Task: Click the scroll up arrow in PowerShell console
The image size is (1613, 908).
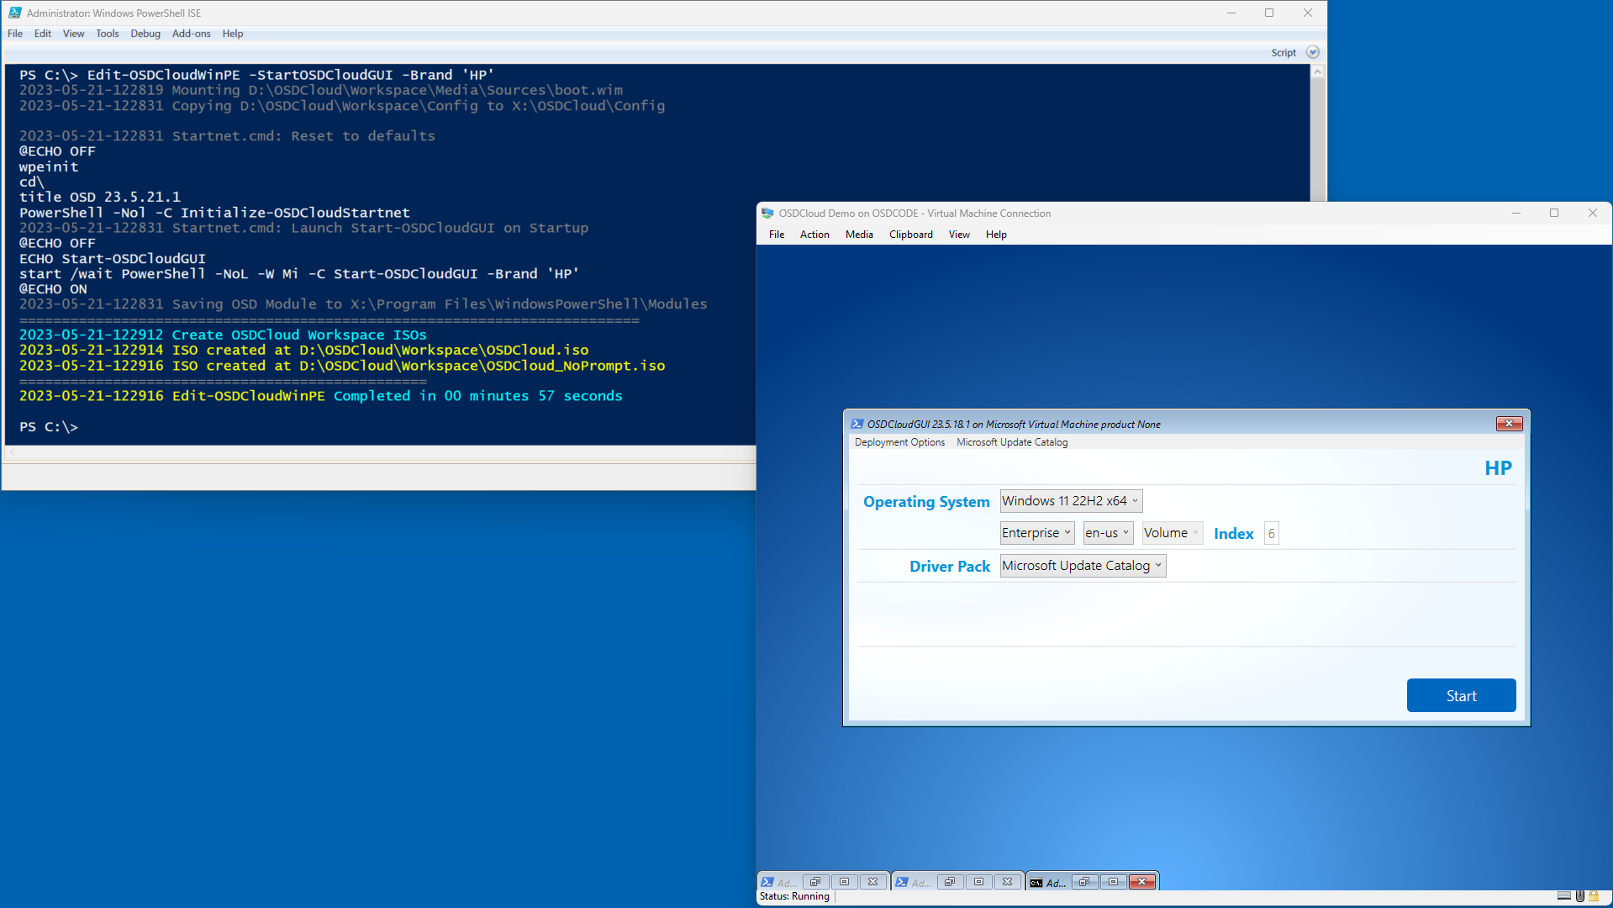Action: 1317,72
